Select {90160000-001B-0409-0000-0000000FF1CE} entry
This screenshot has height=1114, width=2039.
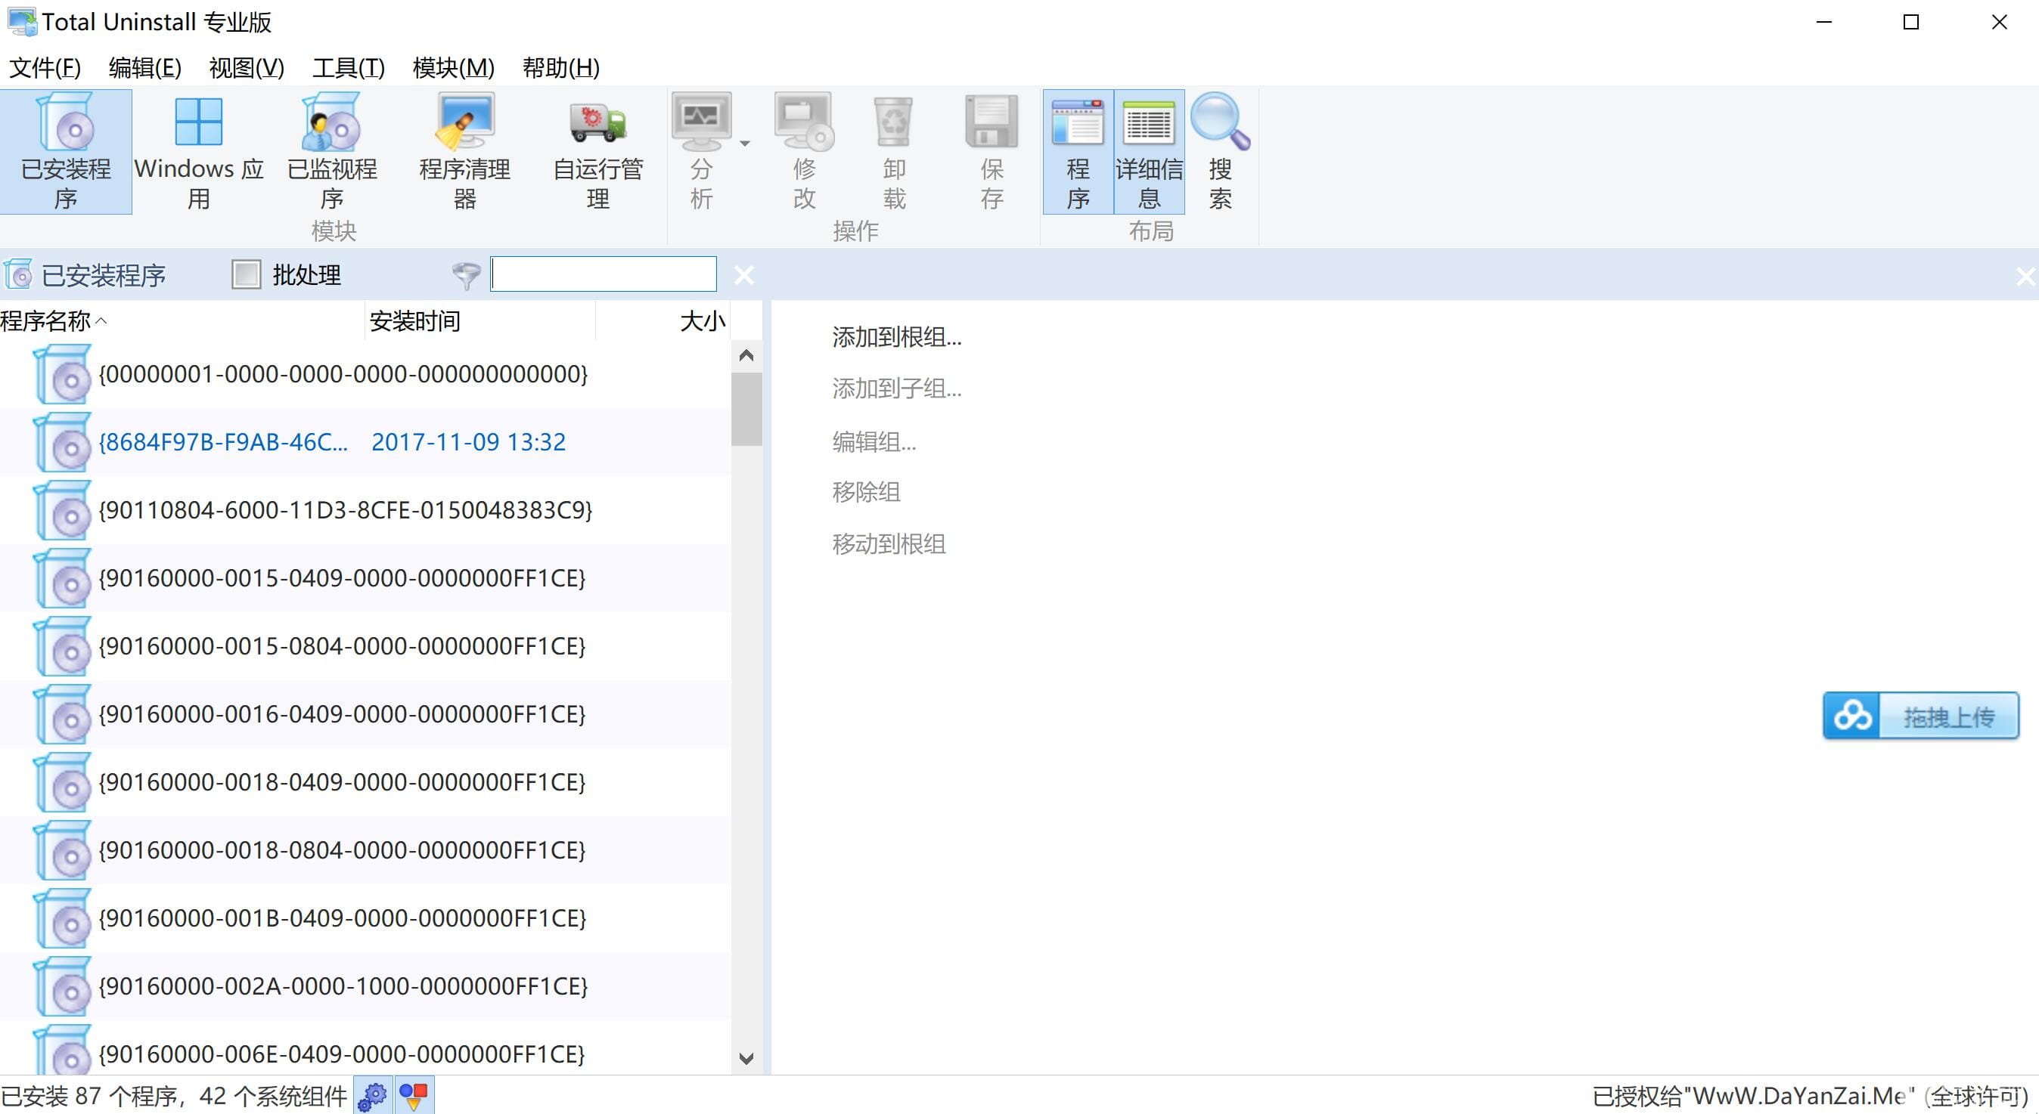click(365, 918)
